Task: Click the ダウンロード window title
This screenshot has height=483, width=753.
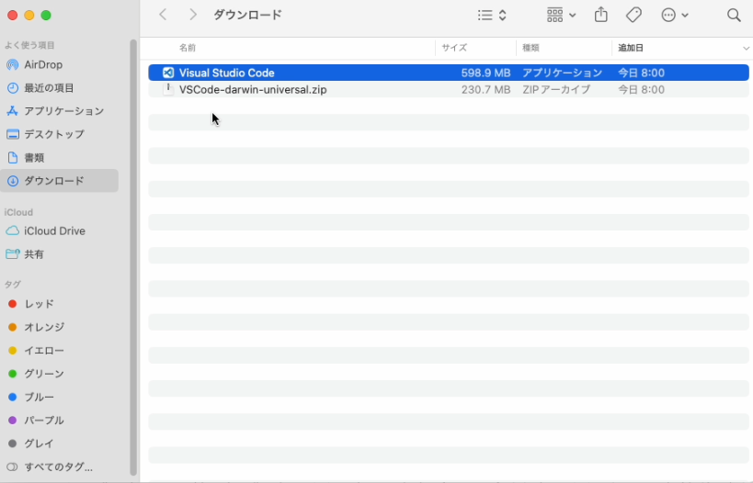Action: tap(247, 15)
